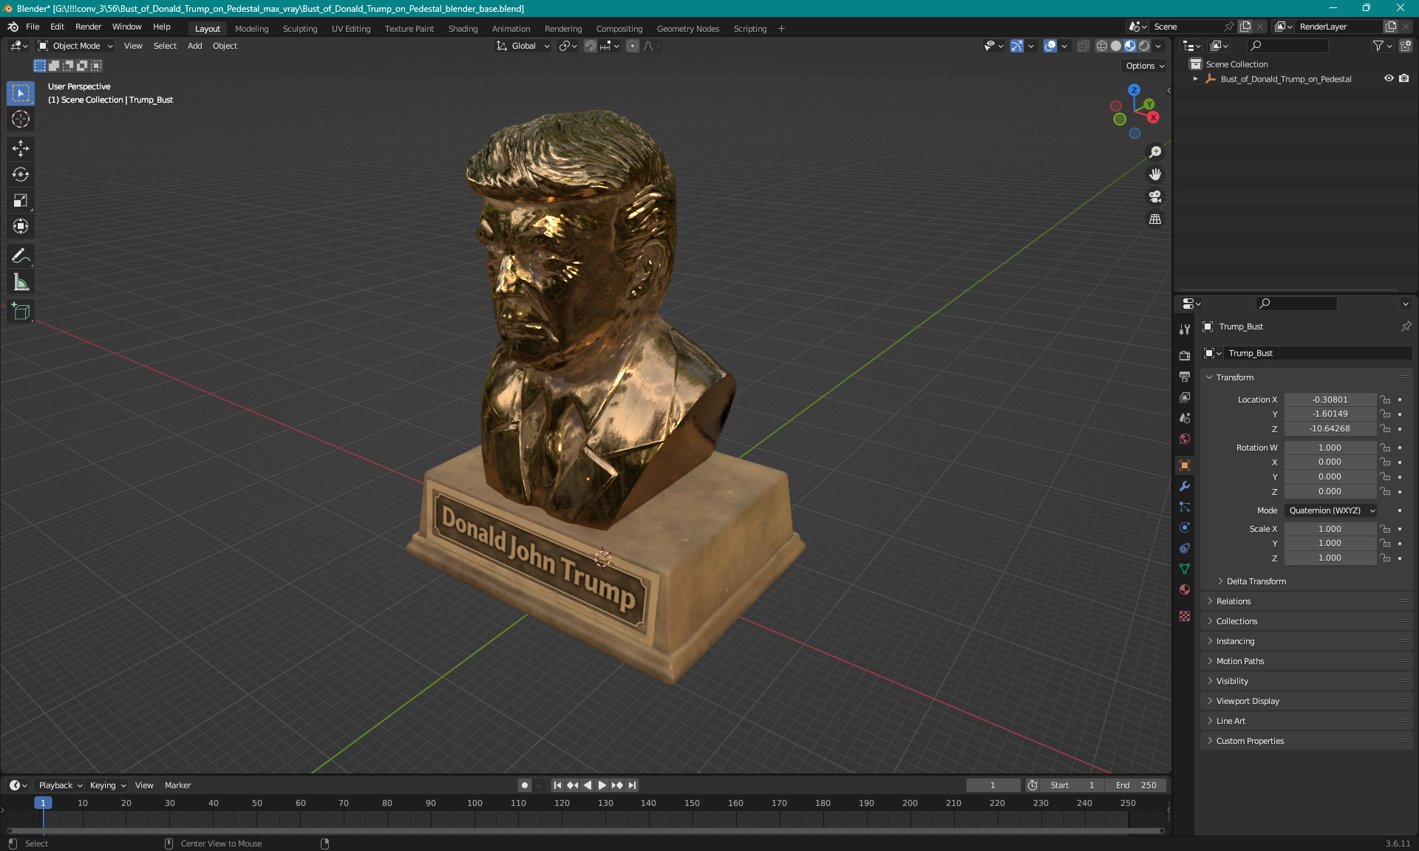Open the viewport Options dropdown

coord(1144,66)
